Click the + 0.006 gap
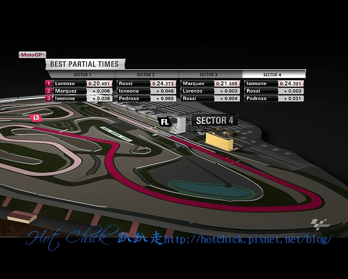This screenshot has height=279, width=348. pos(99,91)
